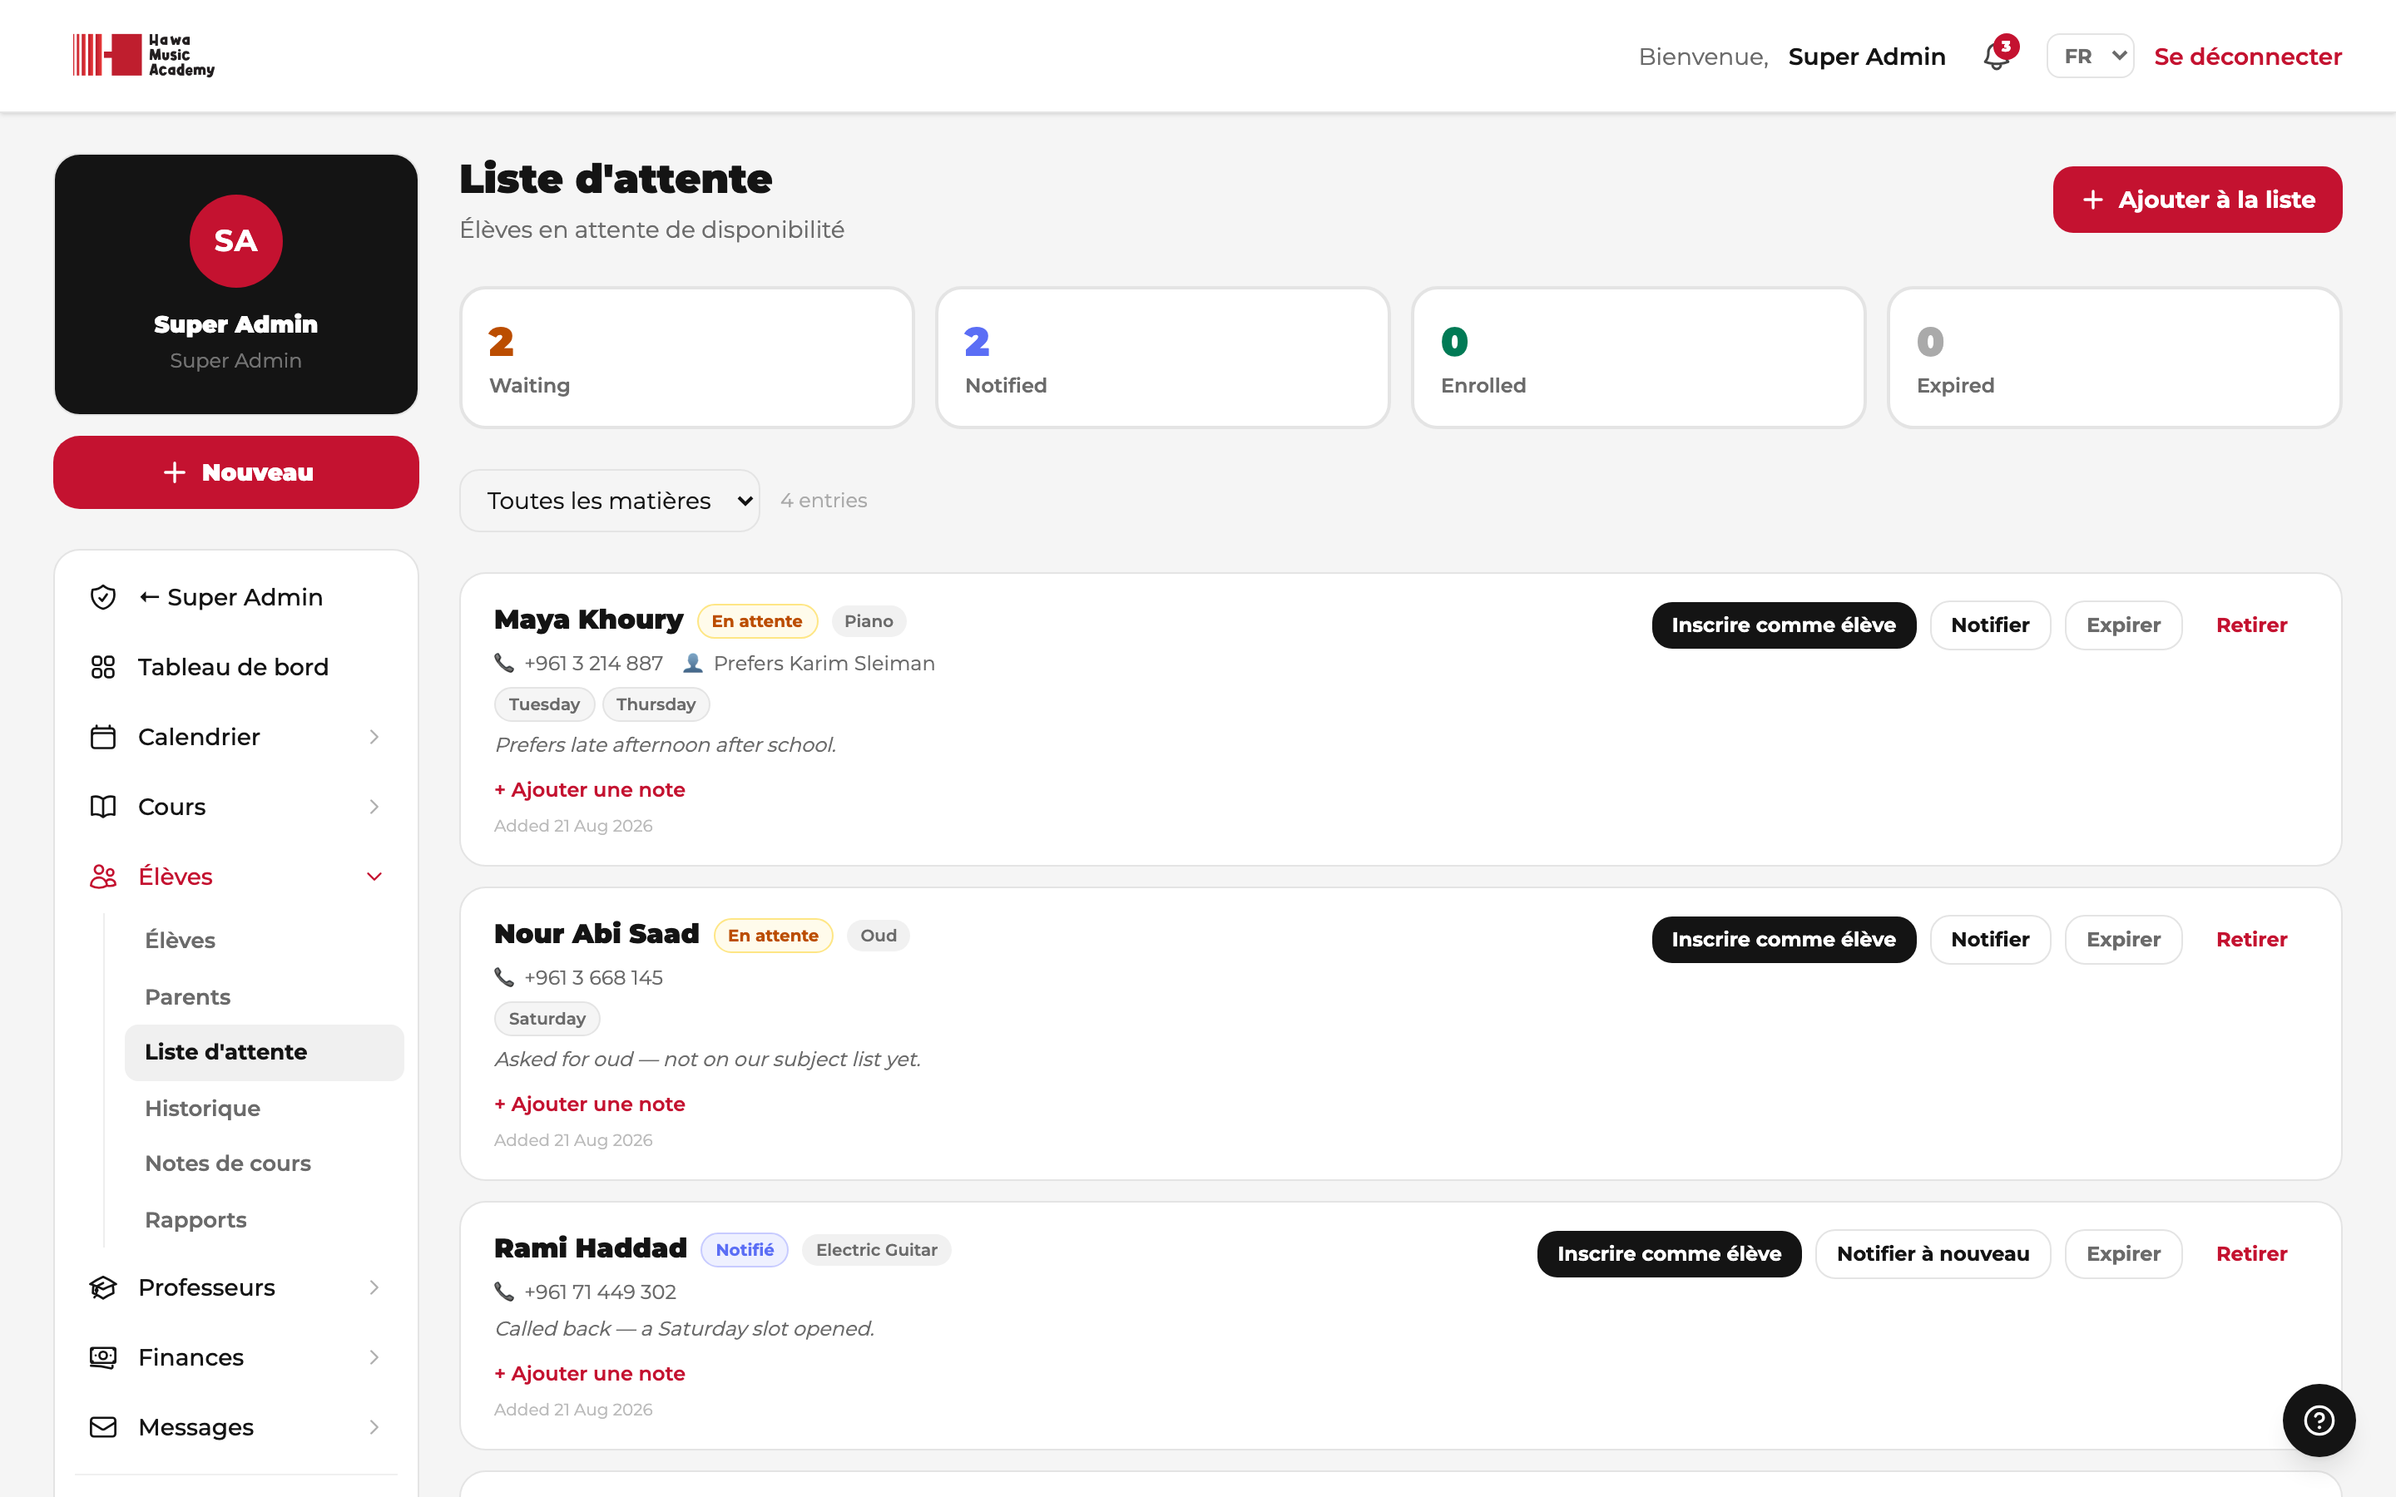This screenshot has height=1497, width=2396.
Task: Click Ajouter une note under Nour Abi Saad
Action: [590, 1104]
